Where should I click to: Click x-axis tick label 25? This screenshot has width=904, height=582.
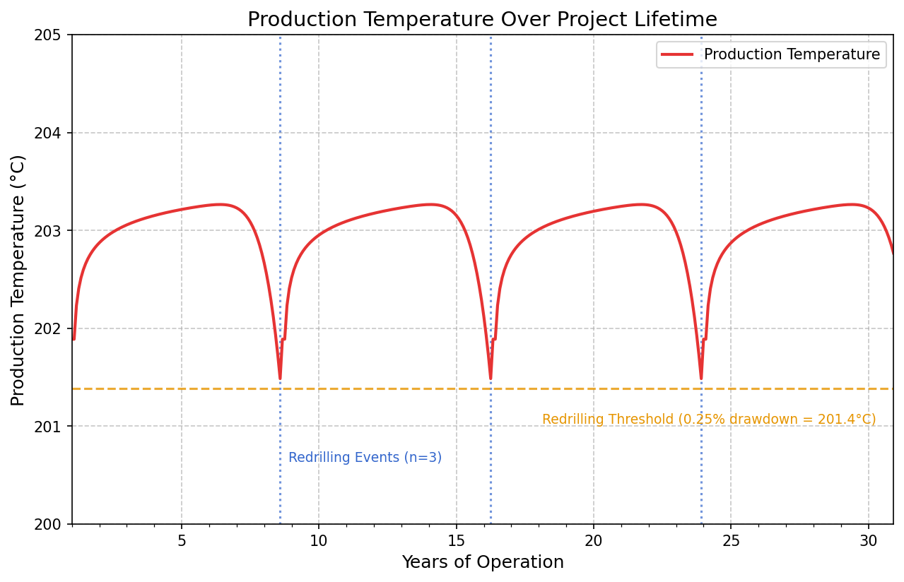point(731,540)
